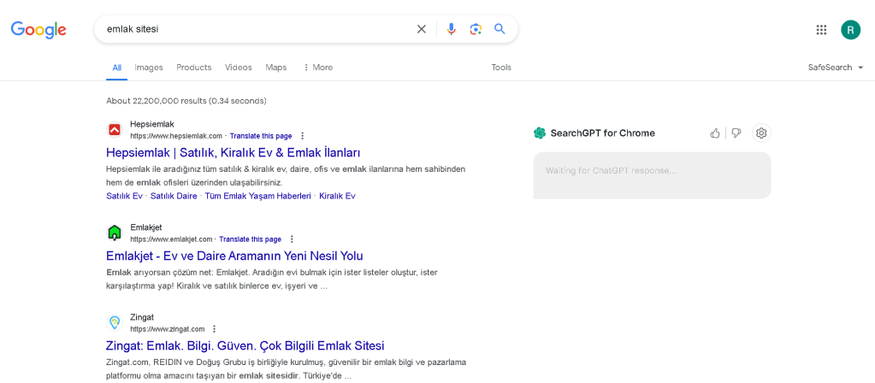The image size is (875, 383).
Task: Open the Satılık Daire sitelink
Action: click(x=174, y=197)
